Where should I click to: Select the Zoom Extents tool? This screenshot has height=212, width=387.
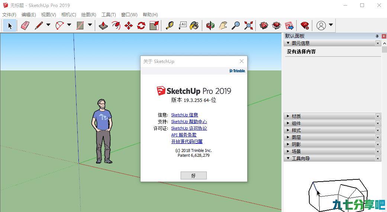[x=248, y=26]
